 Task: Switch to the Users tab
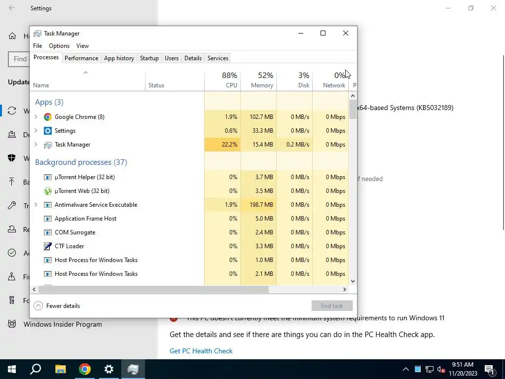click(x=171, y=58)
